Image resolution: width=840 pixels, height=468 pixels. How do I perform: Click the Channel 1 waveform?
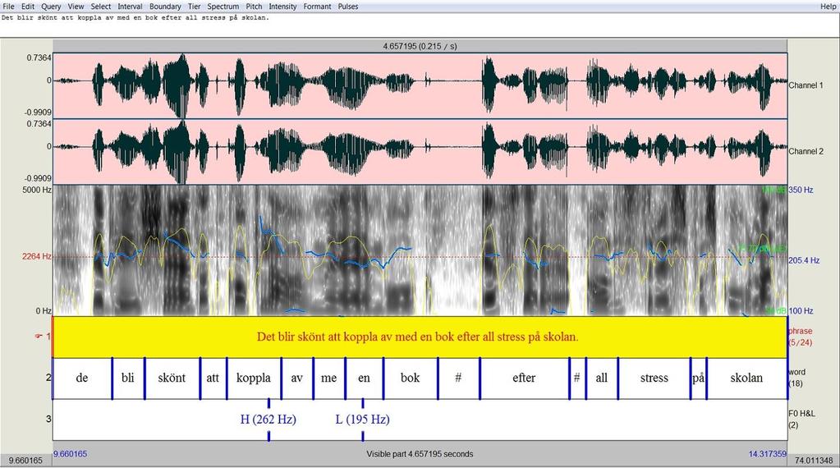[420, 85]
